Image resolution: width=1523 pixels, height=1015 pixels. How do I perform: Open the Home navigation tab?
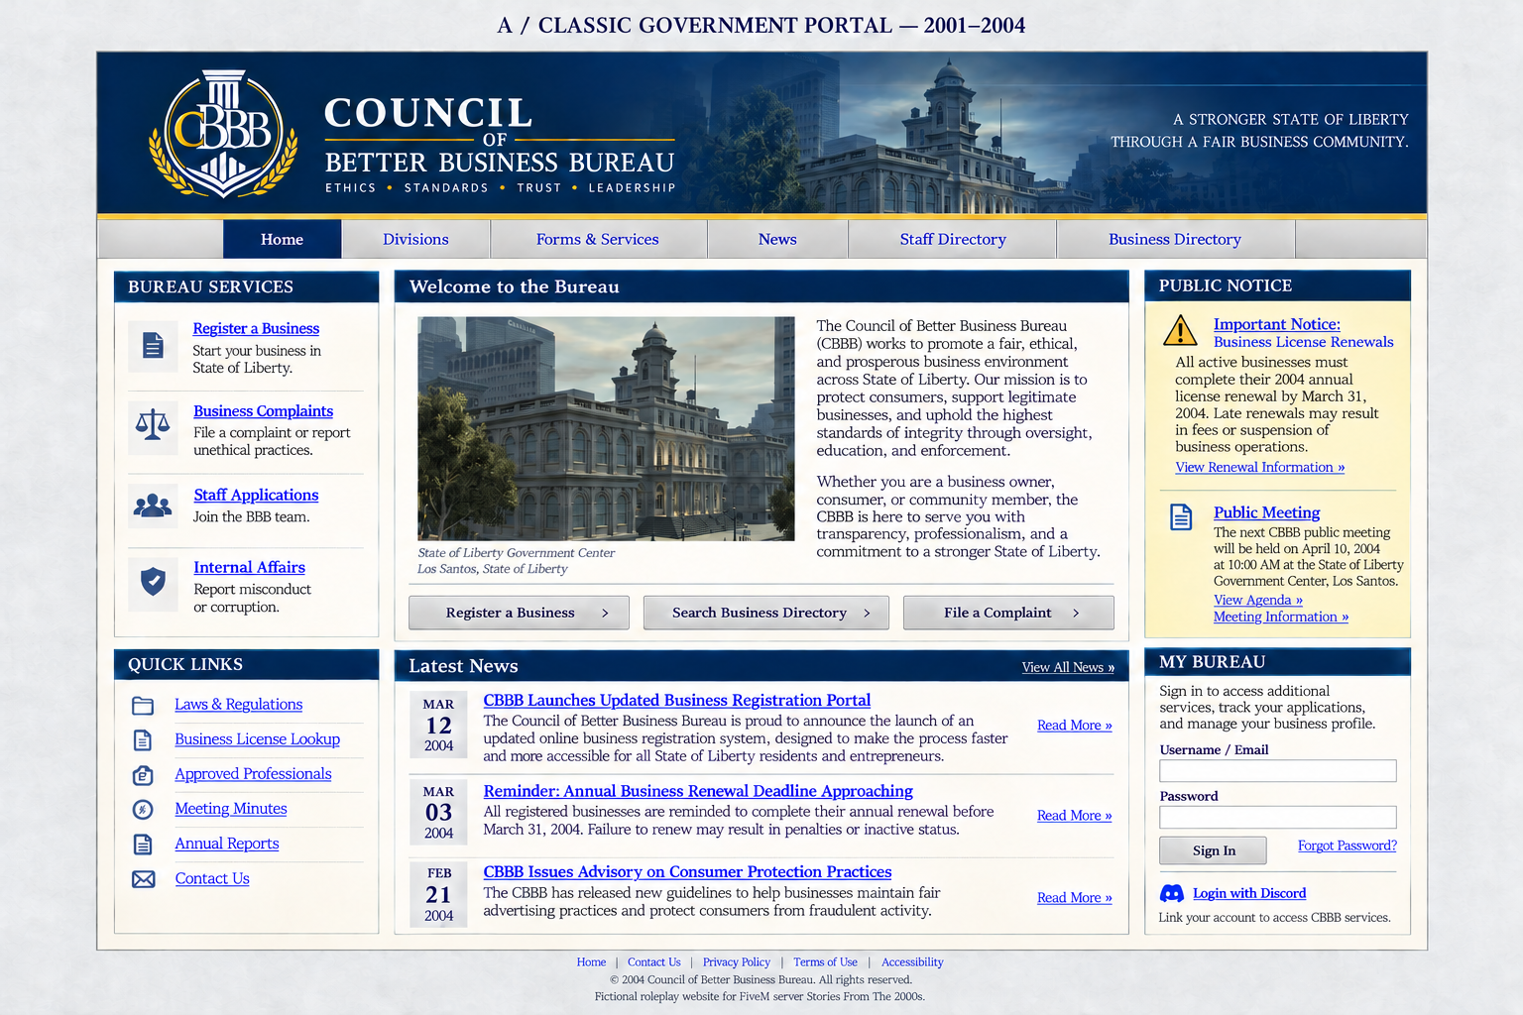pos(283,239)
